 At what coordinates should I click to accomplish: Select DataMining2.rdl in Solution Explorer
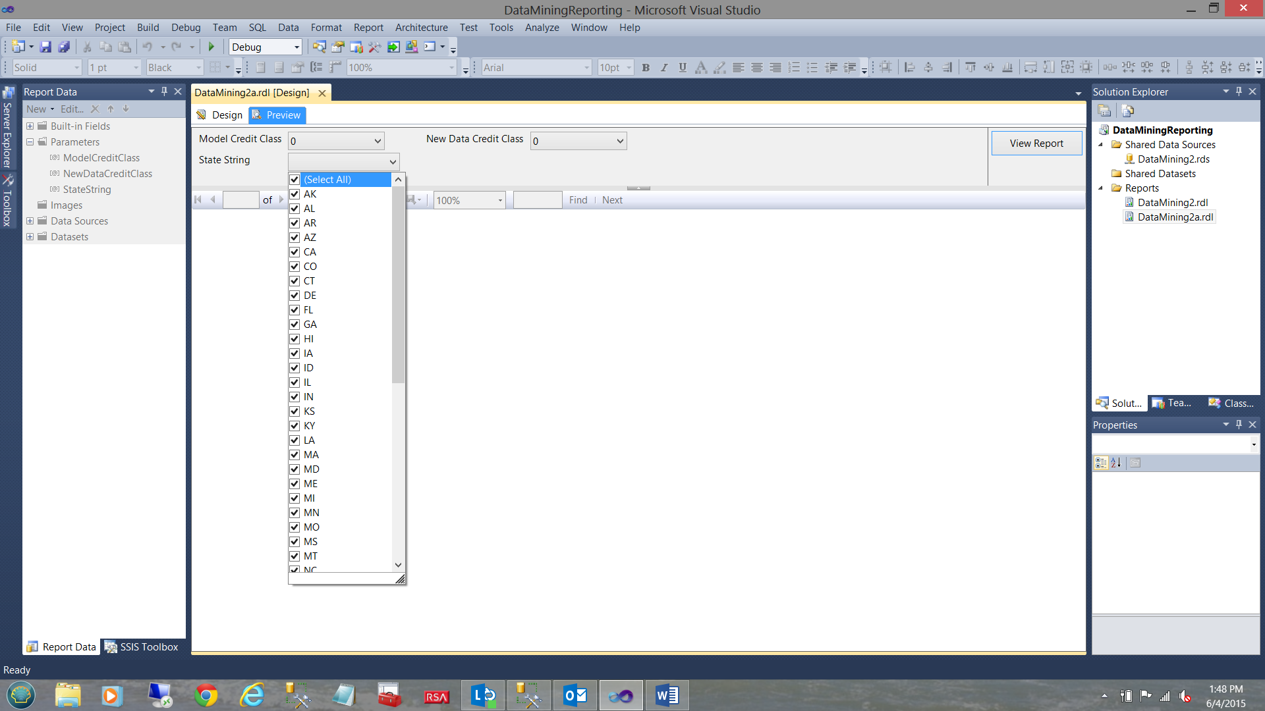(x=1172, y=203)
